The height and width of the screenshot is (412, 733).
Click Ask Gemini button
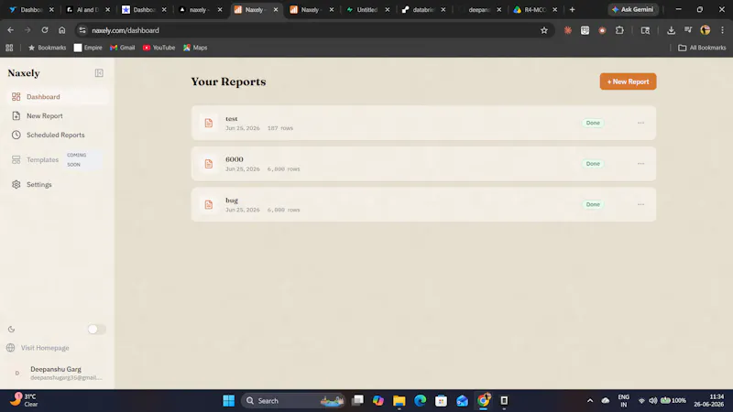[x=633, y=9]
